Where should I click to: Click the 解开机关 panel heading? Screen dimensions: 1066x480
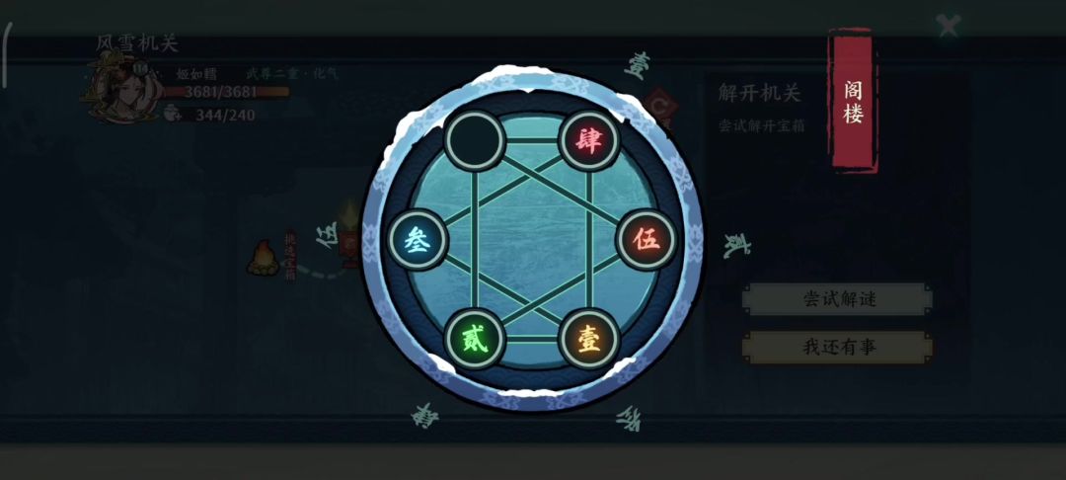(759, 93)
